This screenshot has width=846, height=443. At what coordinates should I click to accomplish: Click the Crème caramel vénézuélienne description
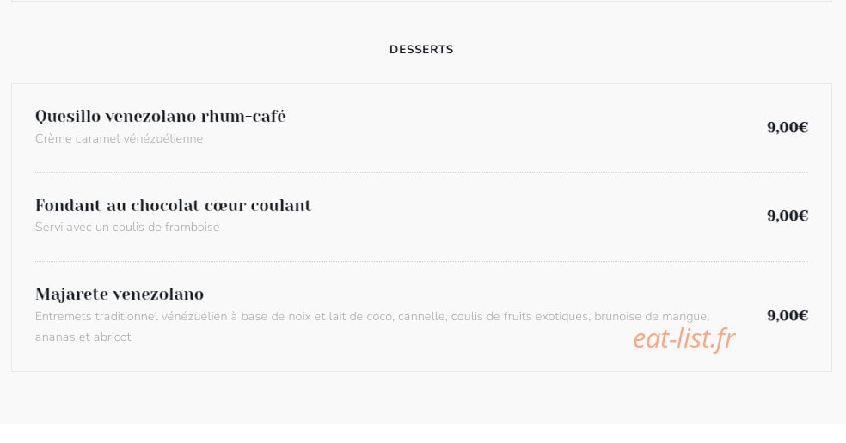pyautogui.click(x=119, y=138)
